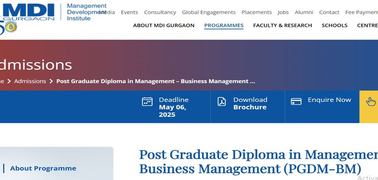Click the yellow hand pointer icon
The image size is (378, 180).
click(x=370, y=102)
